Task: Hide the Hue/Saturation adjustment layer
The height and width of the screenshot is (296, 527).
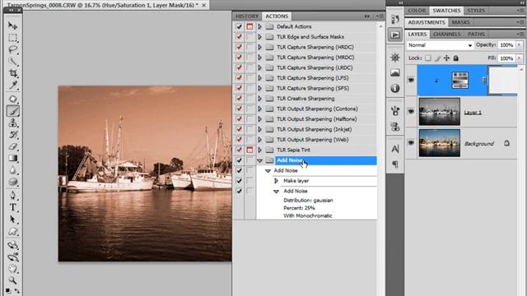Action: 411,80
